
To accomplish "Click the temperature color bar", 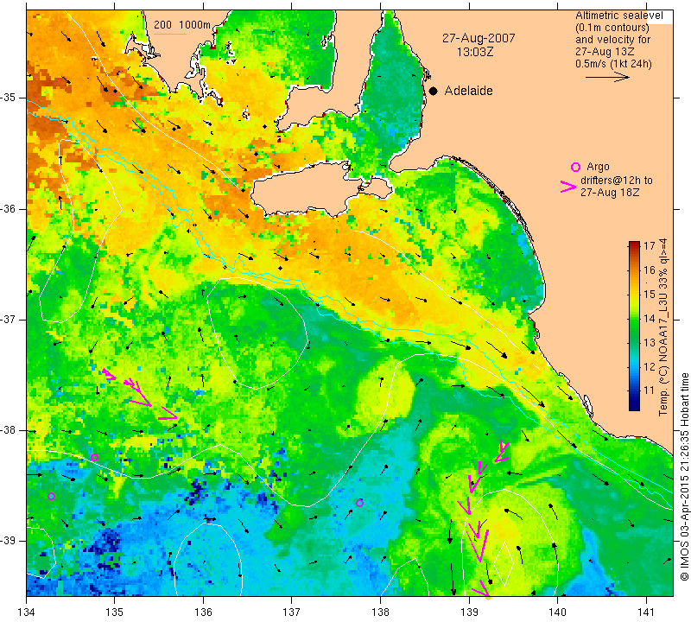I will (x=634, y=326).
